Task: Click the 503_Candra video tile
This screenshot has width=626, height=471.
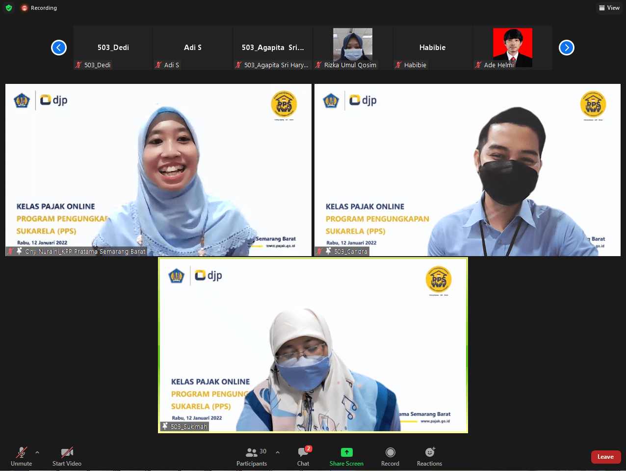Action: coord(467,170)
